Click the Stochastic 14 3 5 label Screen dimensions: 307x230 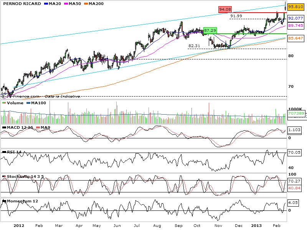point(25,177)
